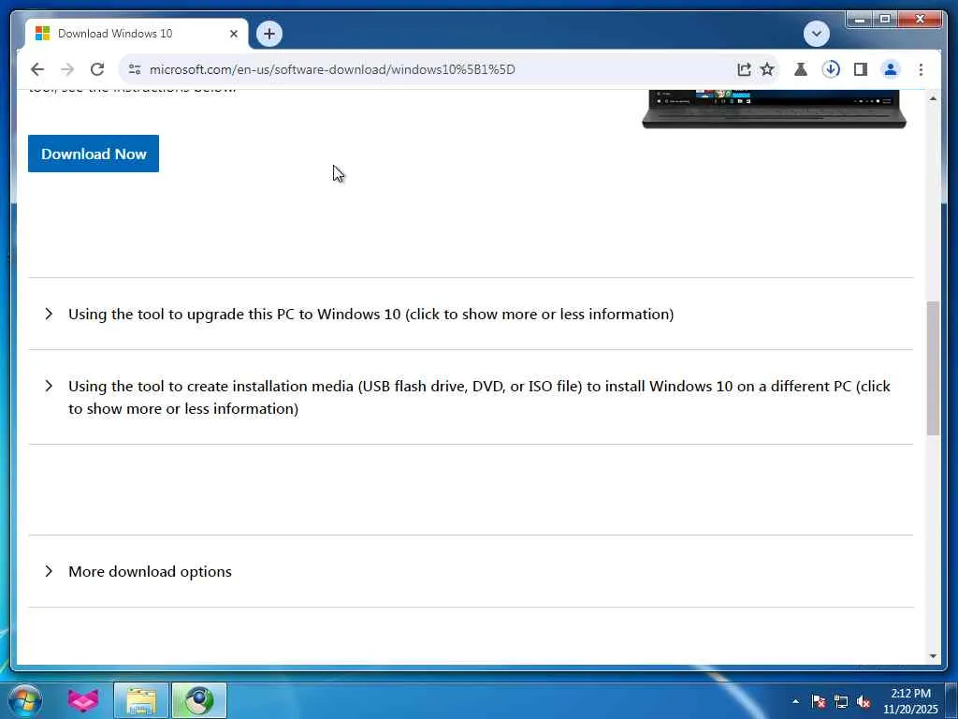Select the Download Windows 10 tab
Screen dimensions: 958x719
137,34
